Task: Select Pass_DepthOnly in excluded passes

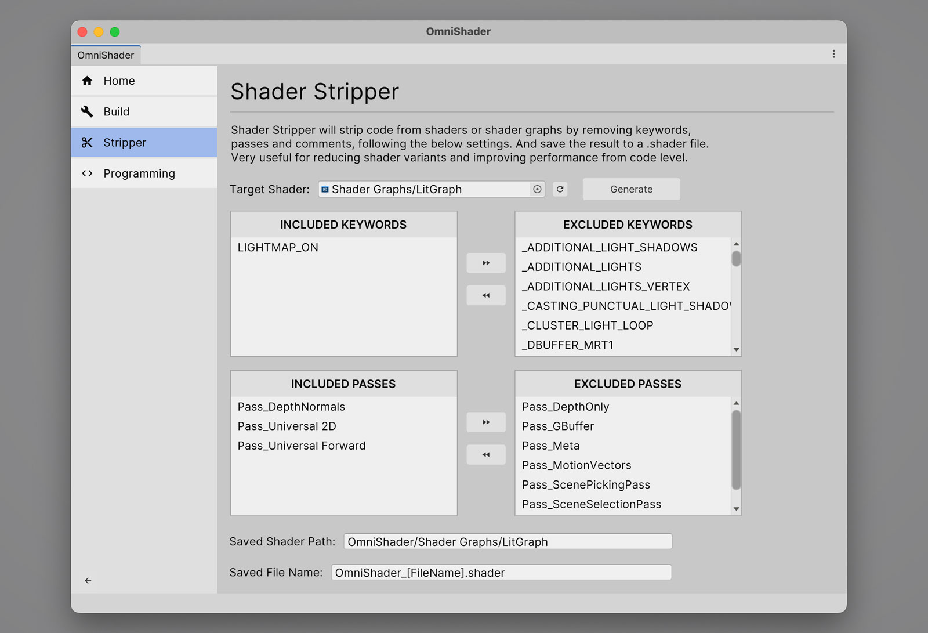Action: tap(623, 407)
